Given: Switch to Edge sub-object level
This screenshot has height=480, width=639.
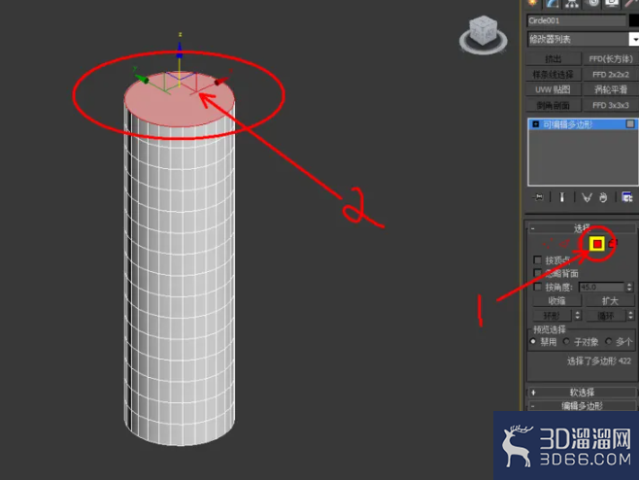Looking at the screenshot, I should pyautogui.click(x=564, y=244).
